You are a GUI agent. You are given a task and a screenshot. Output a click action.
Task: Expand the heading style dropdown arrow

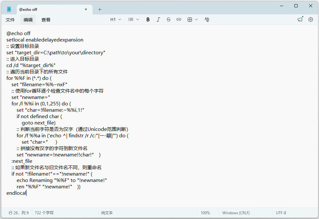(x=120, y=19)
